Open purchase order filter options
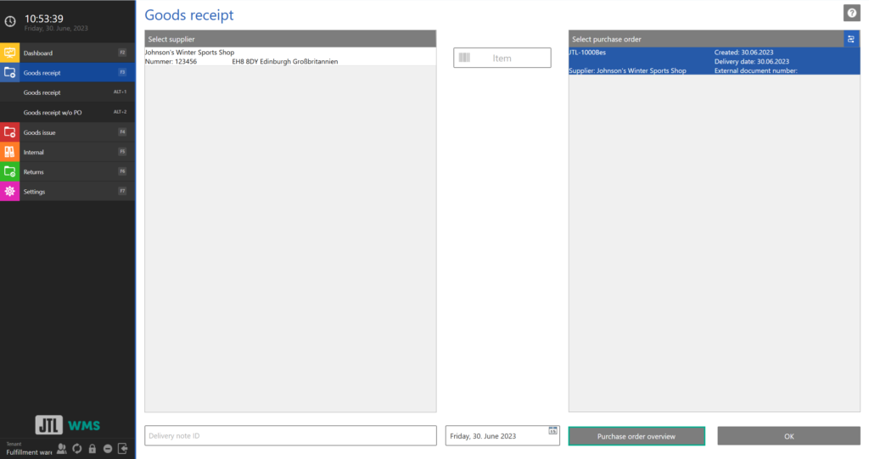869x459 pixels. click(851, 39)
